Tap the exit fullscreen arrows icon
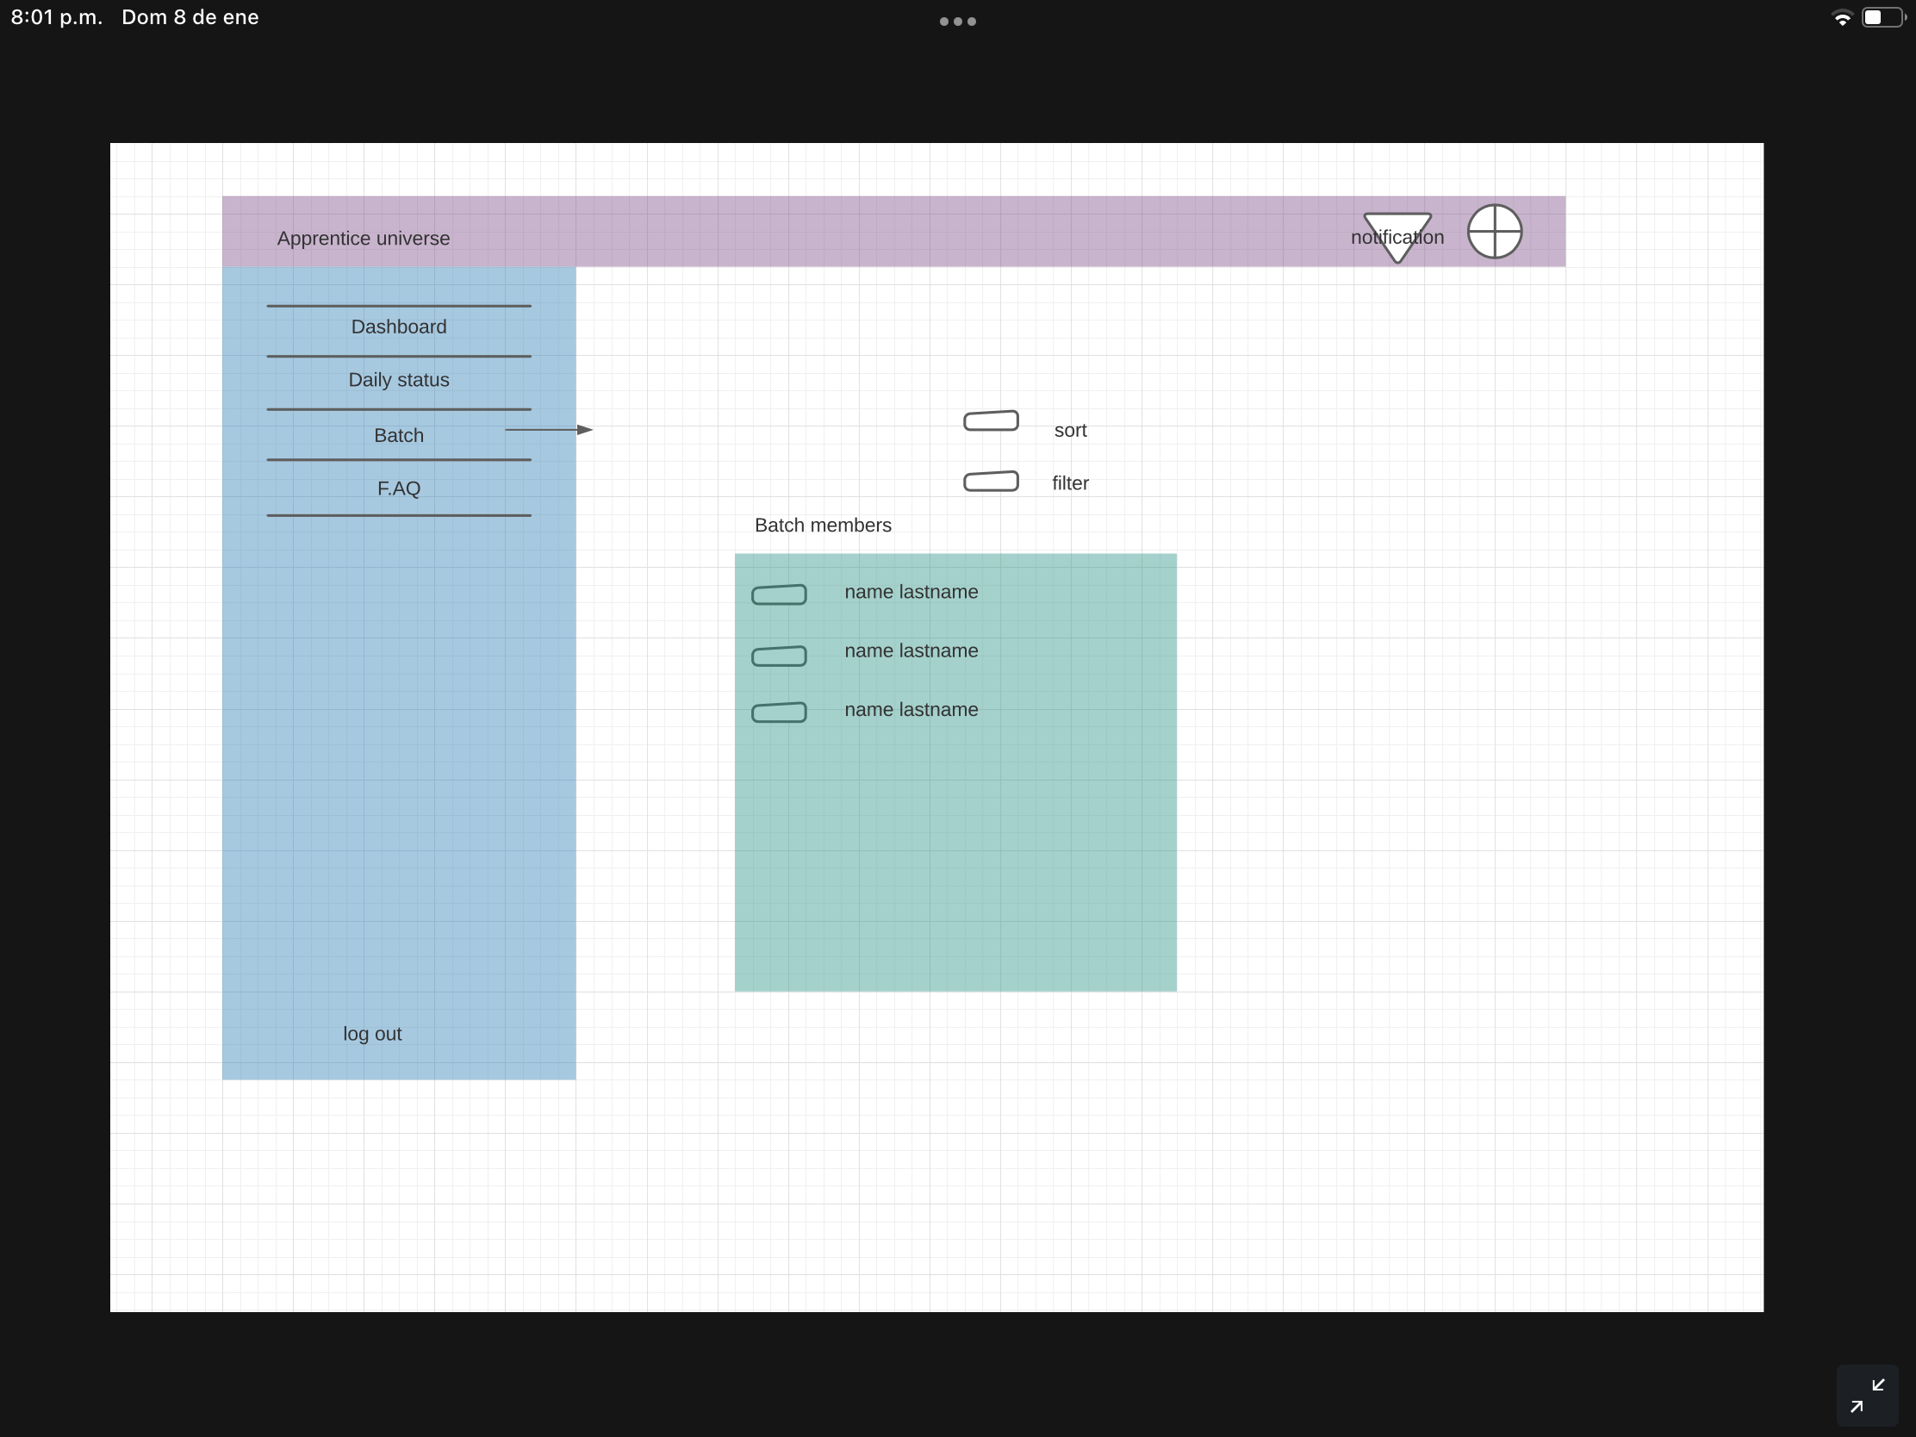Screen dimensions: 1916x1437 1867,1395
